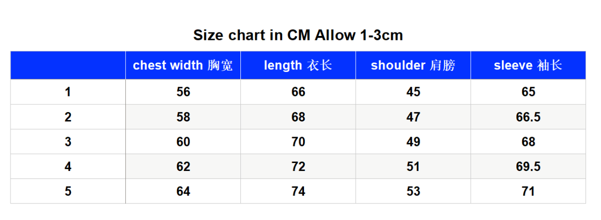
Task: Click length value 74
Action: [298, 191]
